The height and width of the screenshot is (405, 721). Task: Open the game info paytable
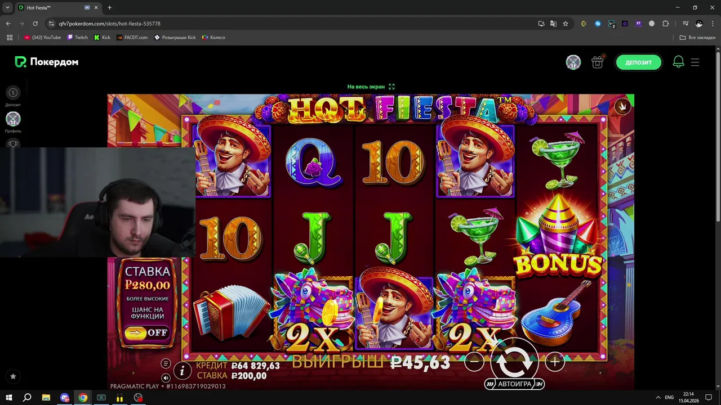click(x=182, y=370)
